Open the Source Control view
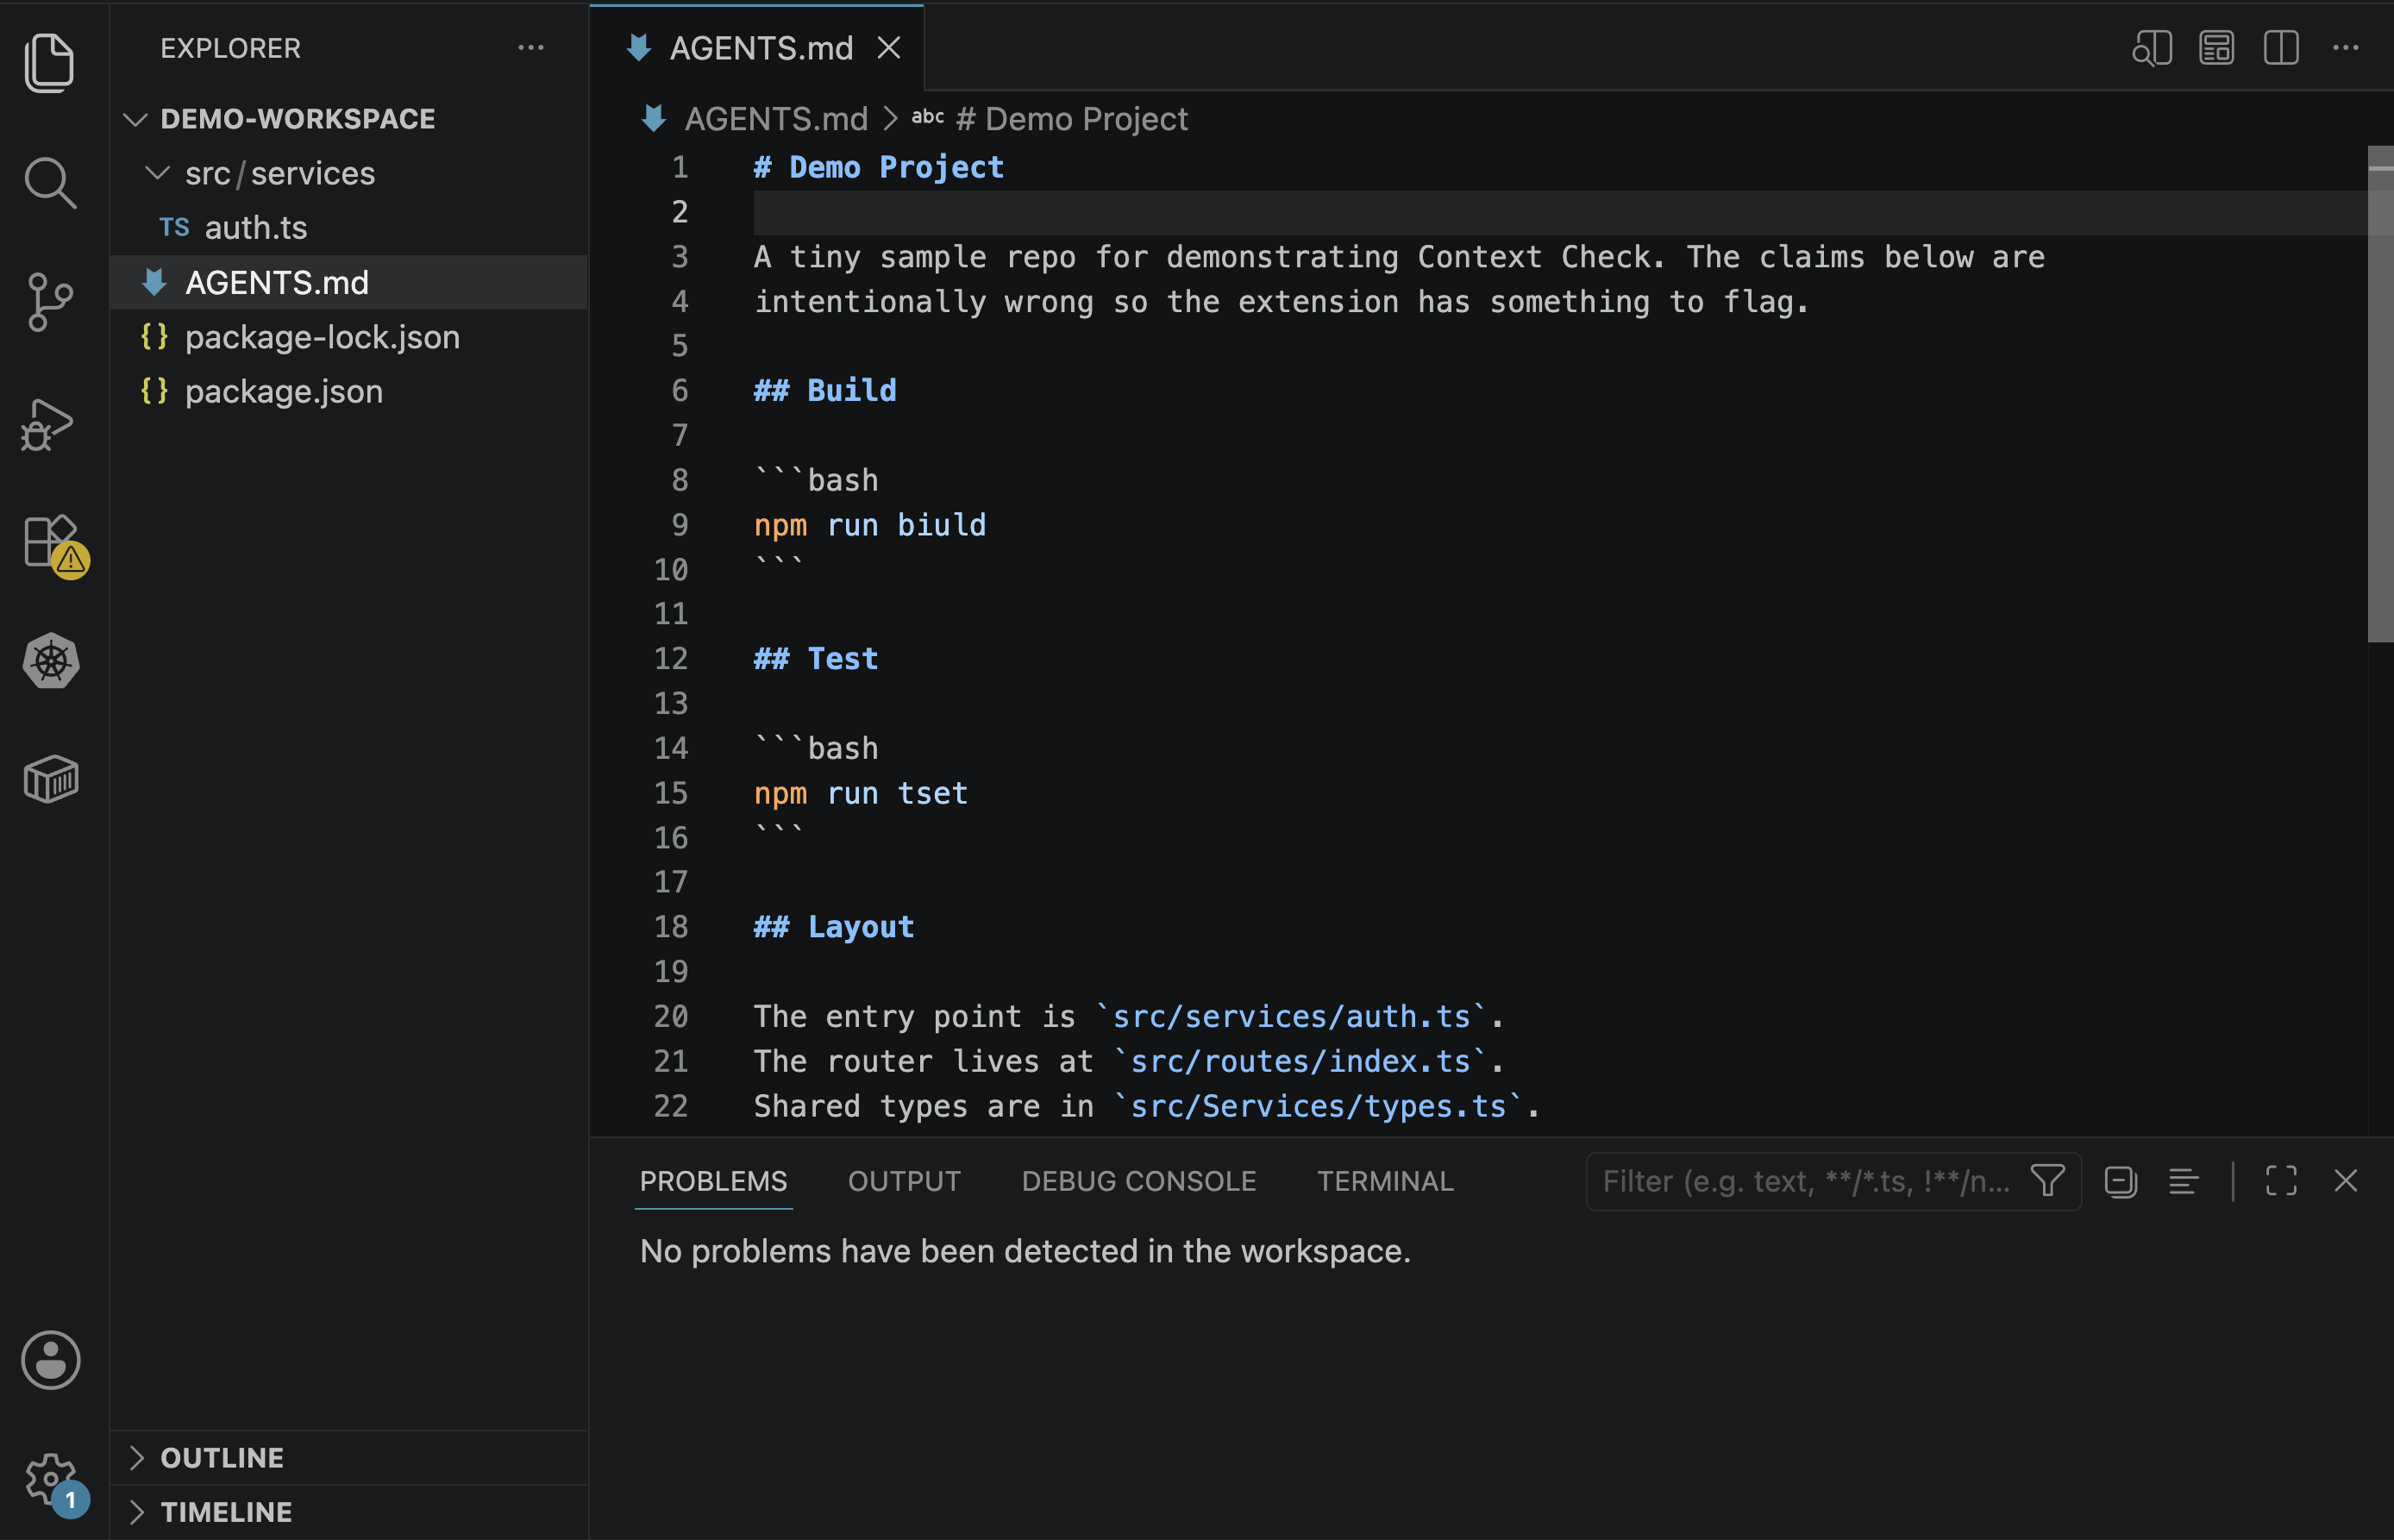This screenshot has width=2394, height=1540. coord(49,302)
